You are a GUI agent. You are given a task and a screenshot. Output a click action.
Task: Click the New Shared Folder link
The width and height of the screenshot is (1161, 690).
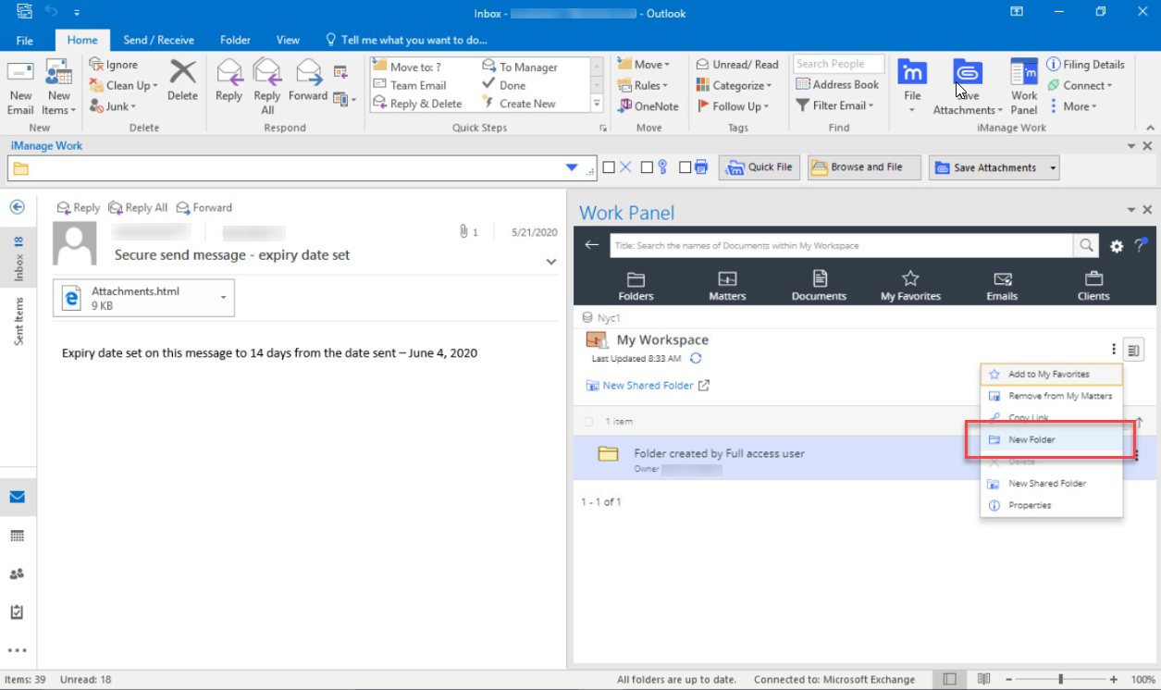click(x=648, y=386)
